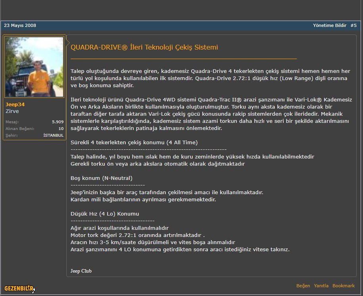Click the city value İSTANBUL

point(53,135)
